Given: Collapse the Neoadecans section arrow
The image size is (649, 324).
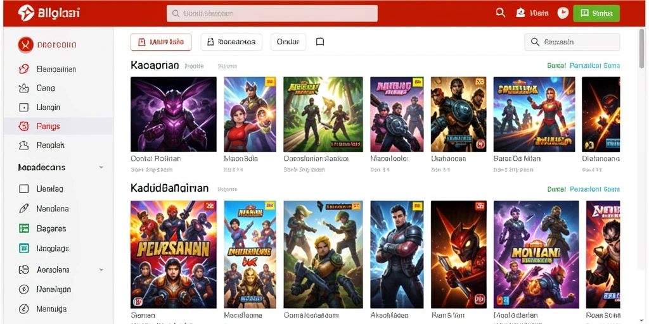Looking at the screenshot, I should pyautogui.click(x=101, y=167).
